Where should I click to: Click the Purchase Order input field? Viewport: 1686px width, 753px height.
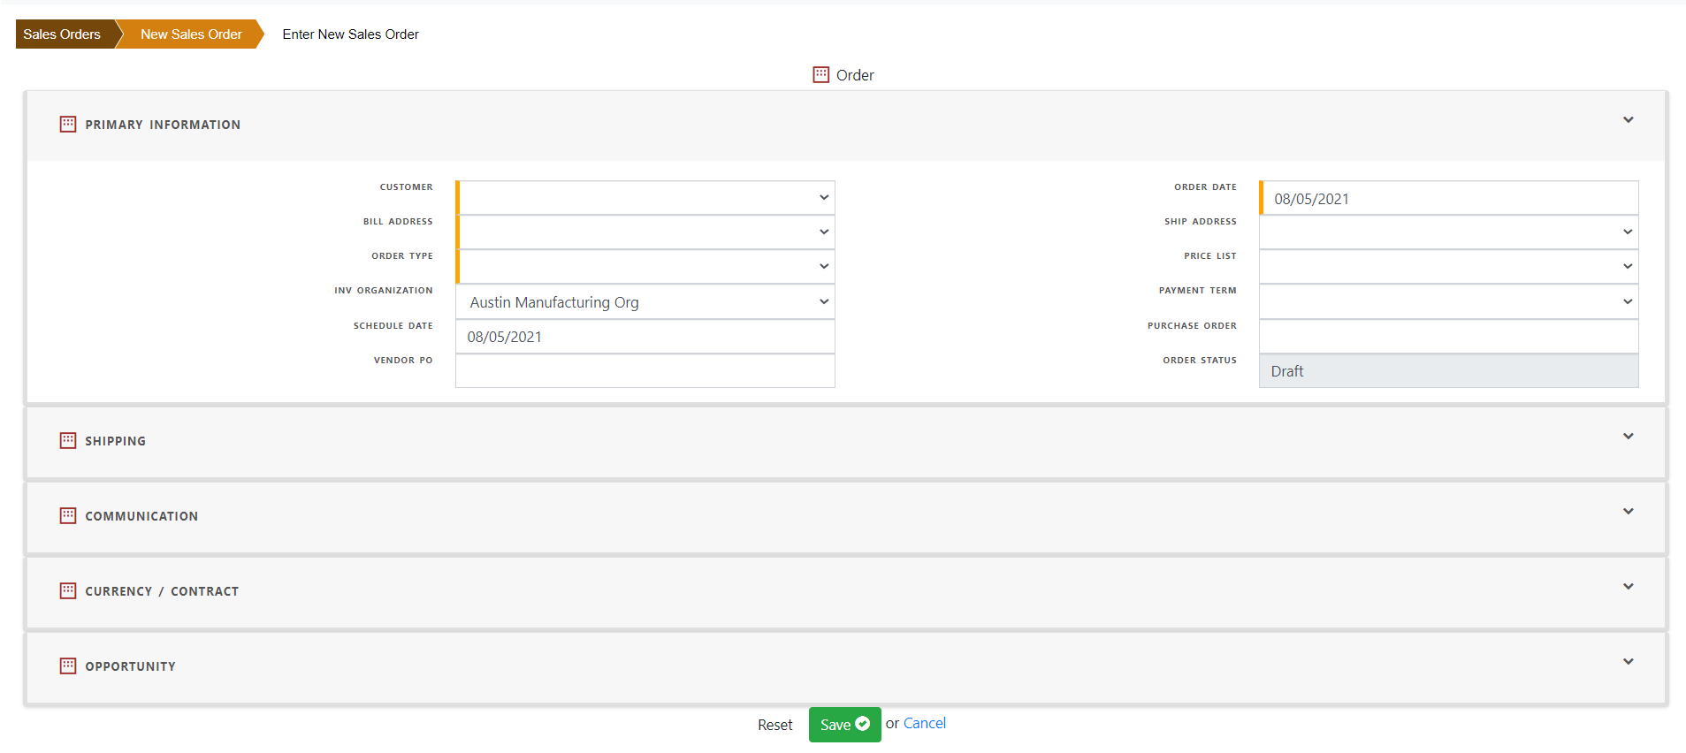tap(1449, 337)
